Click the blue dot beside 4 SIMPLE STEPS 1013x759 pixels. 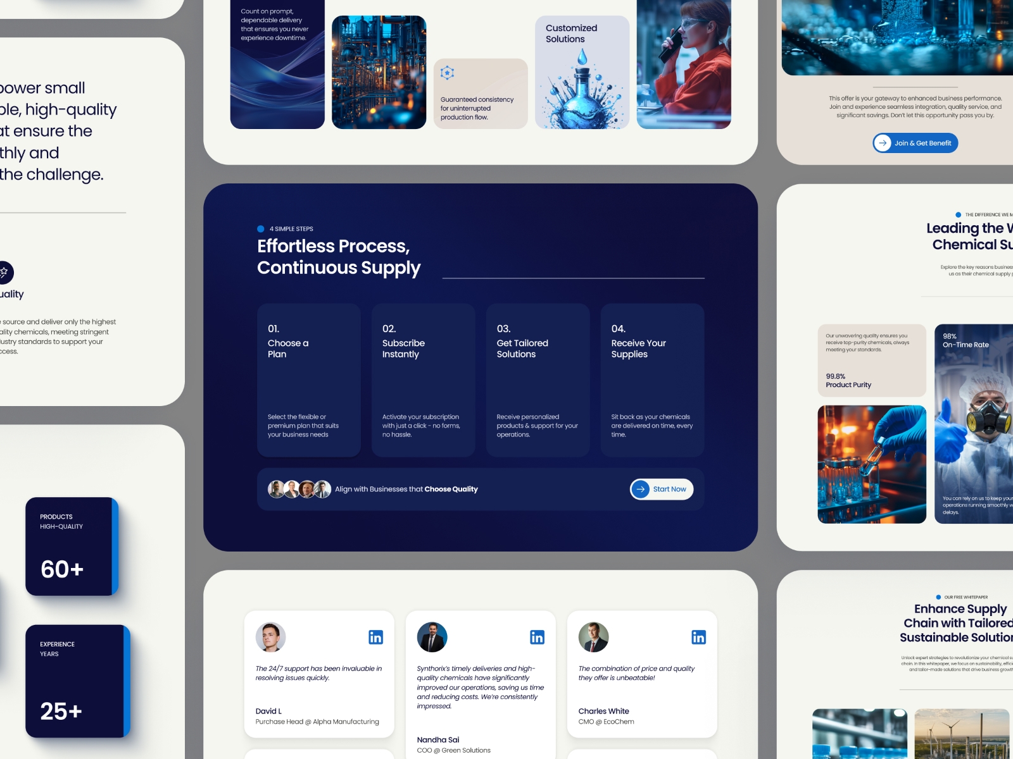tap(261, 229)
